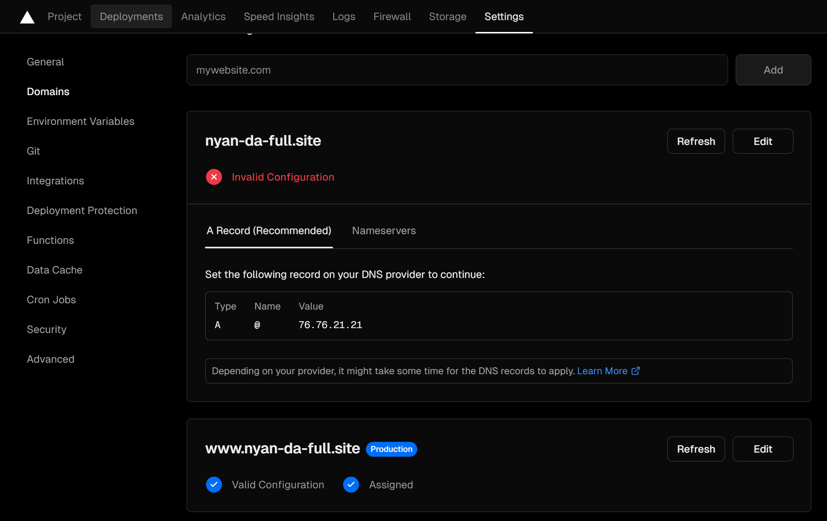Go to Cron Jobs settings
This screenshot has height=521, width=827.
point(51,300)
